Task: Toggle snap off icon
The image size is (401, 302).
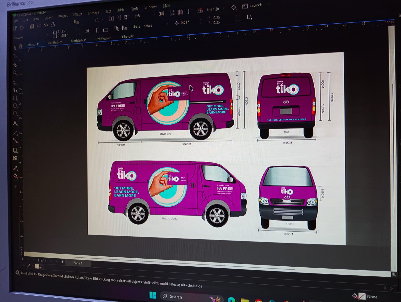Action: click(x=200, y=10)
